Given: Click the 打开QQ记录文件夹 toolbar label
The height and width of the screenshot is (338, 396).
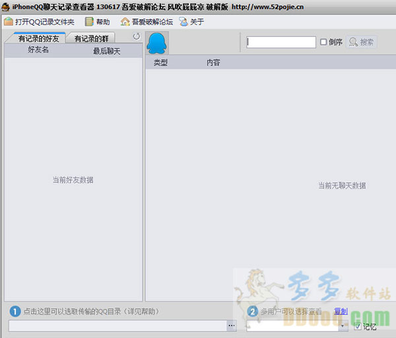Looking at the screenshot, I should 45,22.
